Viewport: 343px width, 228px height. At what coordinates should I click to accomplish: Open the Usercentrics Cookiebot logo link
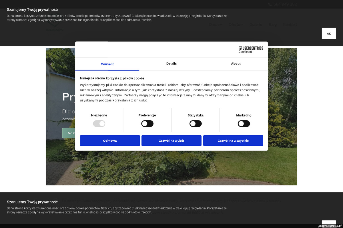coord(251,50)
